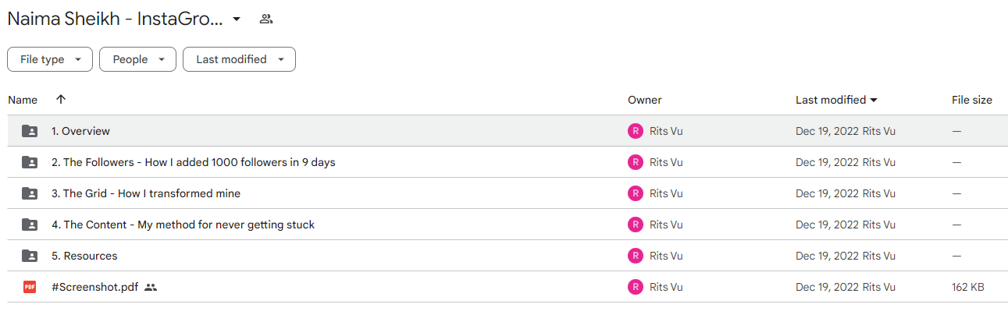
Task: Select the 3. The Grid folder row name
Action: 146,193
